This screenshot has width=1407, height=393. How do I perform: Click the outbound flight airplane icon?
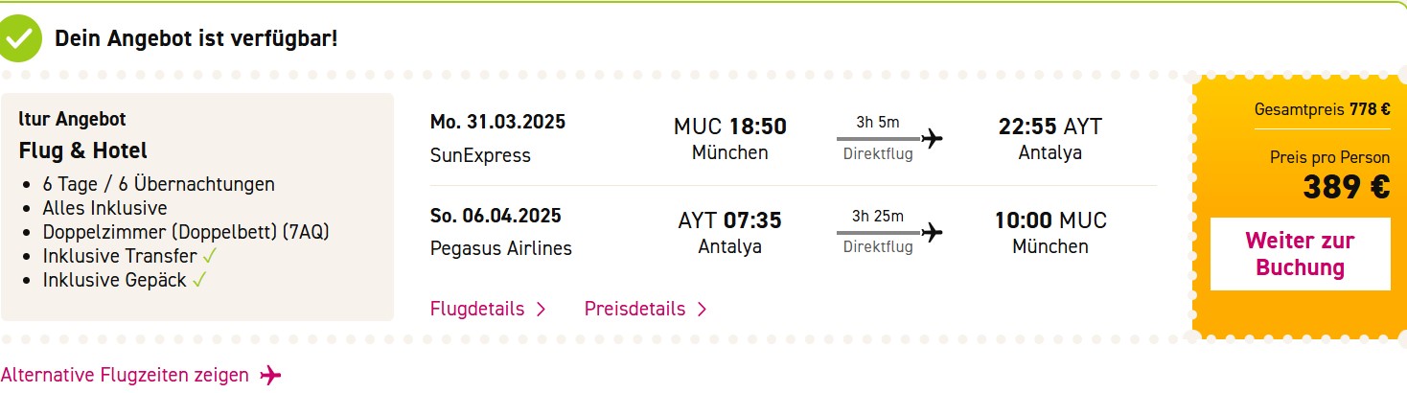(932, 139)
